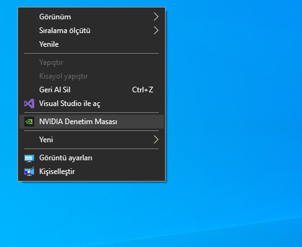Select the Kısayol yapıştır entry

click(x=92, y=76)
